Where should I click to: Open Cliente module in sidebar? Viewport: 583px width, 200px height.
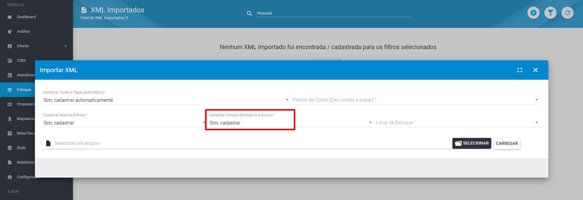[x=36, y=46]
